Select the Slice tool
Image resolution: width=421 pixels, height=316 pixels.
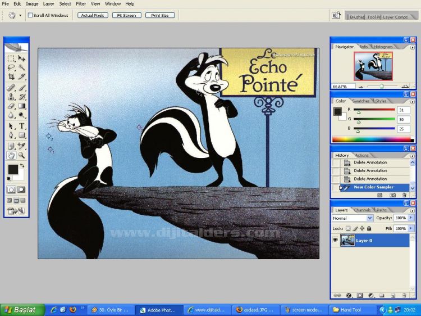21,76
